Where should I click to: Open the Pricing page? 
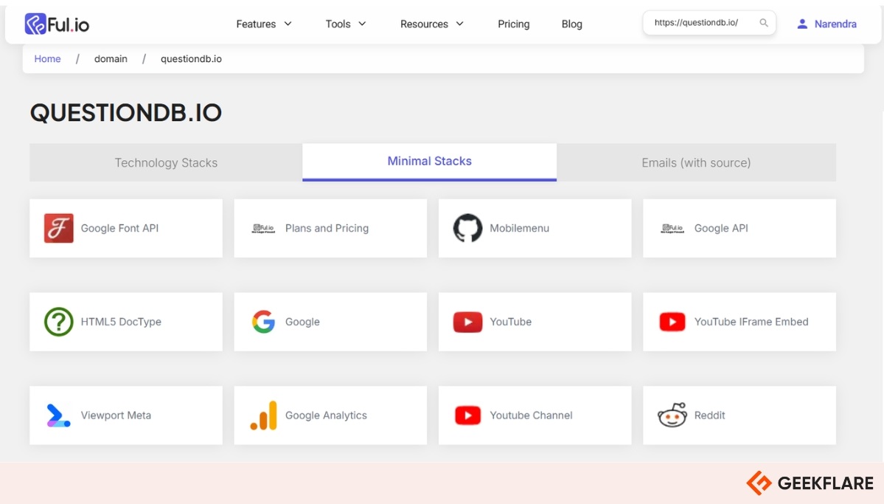(x=514, y=24)
